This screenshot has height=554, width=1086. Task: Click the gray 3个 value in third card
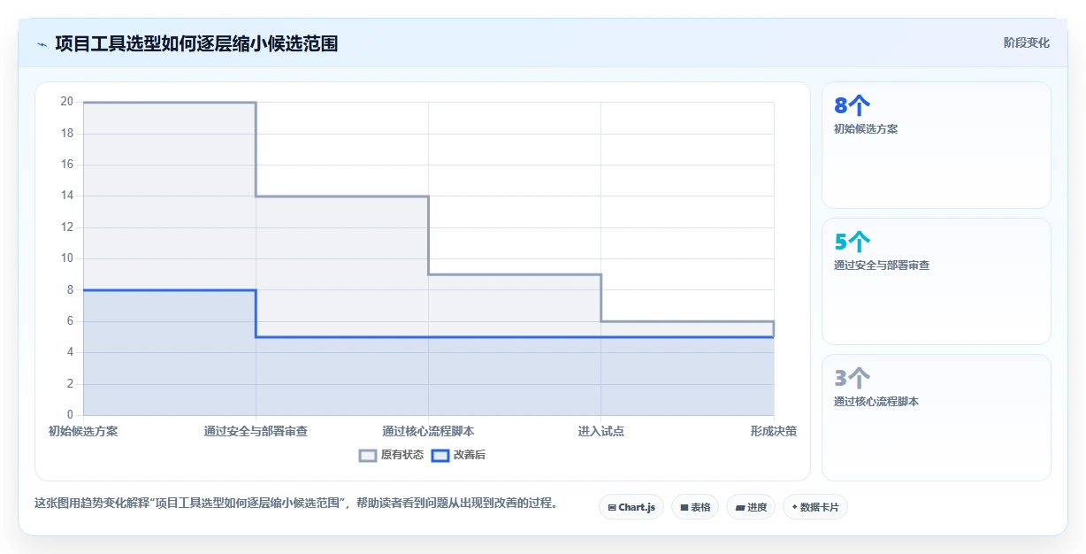pos(853,378)
